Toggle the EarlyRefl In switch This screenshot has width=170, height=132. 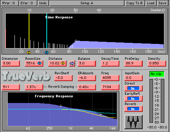[134, 98]
